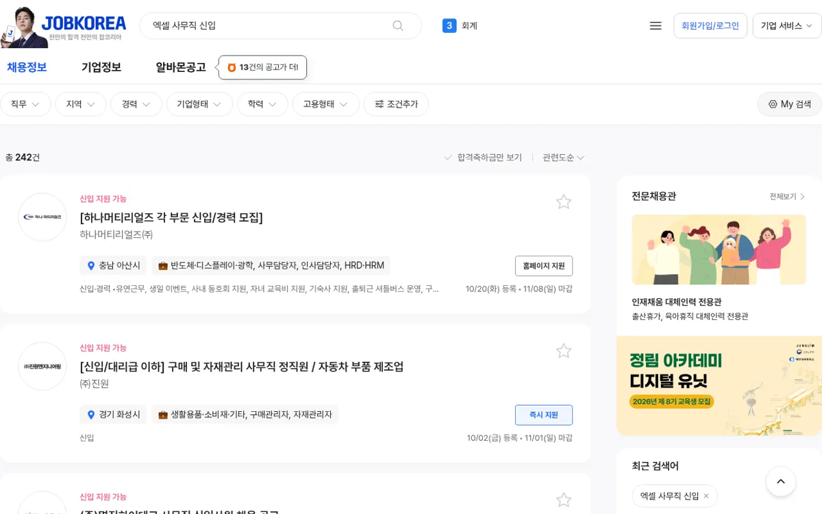Screen dimensions: 822x514
Task: Open 인재채용 대체인력 전용관 banner image
Action: [719, 249]
